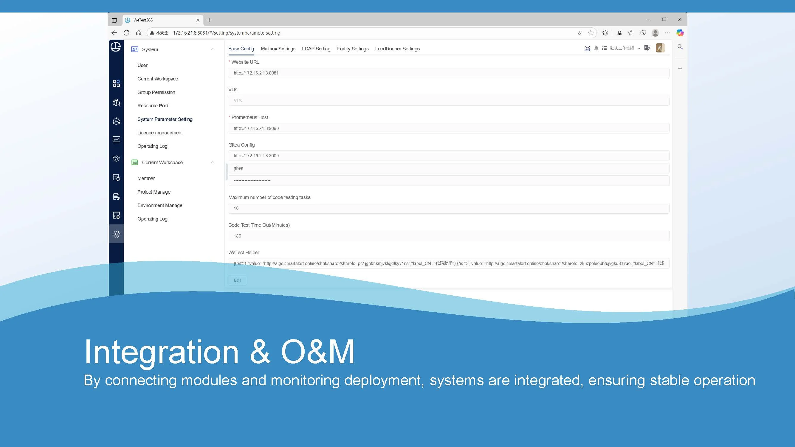Open Resource Pool page
Image resolution: width=795 pixels, height=447 pixels.
[x=153, y=106]
